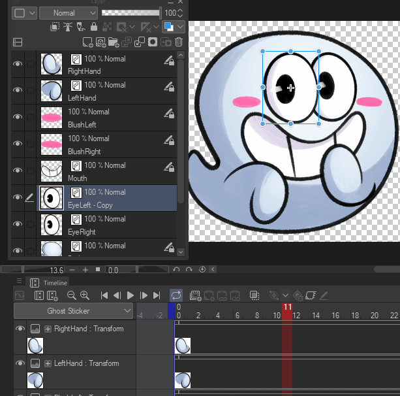Zoom in on the timeline
The height and width of the screenshot is (396, 400).
(x=85, y=295)
